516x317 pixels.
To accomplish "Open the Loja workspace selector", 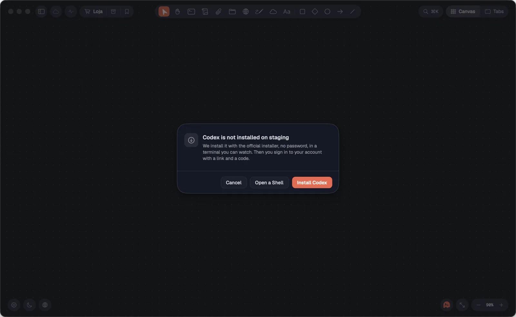I will pos(94,12).
